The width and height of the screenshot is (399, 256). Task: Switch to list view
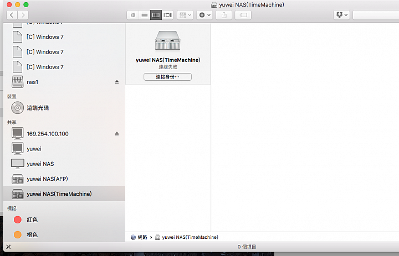click(144, 15)
